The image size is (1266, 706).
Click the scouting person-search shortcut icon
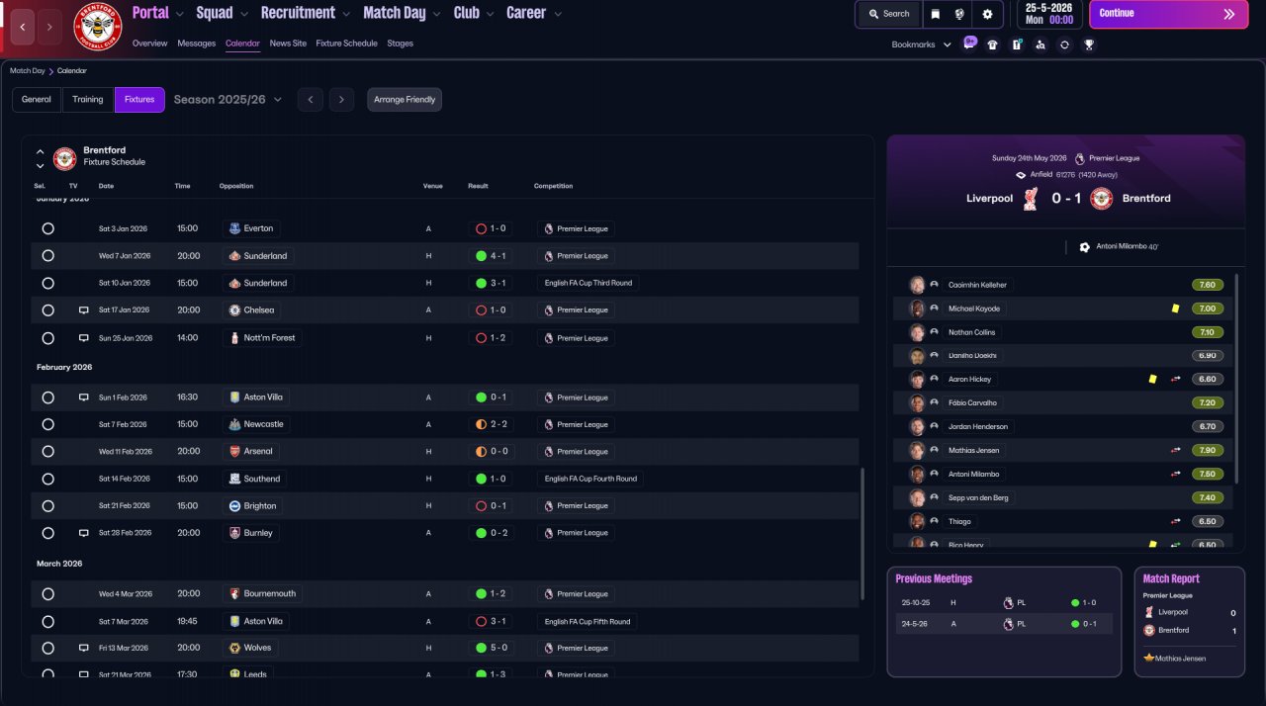pos(1040,44)
